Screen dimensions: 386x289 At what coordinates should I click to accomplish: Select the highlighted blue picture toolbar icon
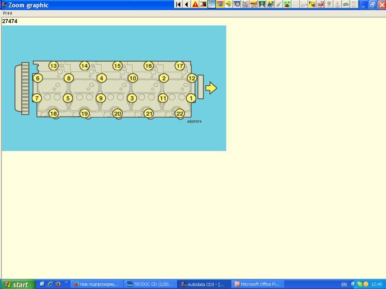212,4
